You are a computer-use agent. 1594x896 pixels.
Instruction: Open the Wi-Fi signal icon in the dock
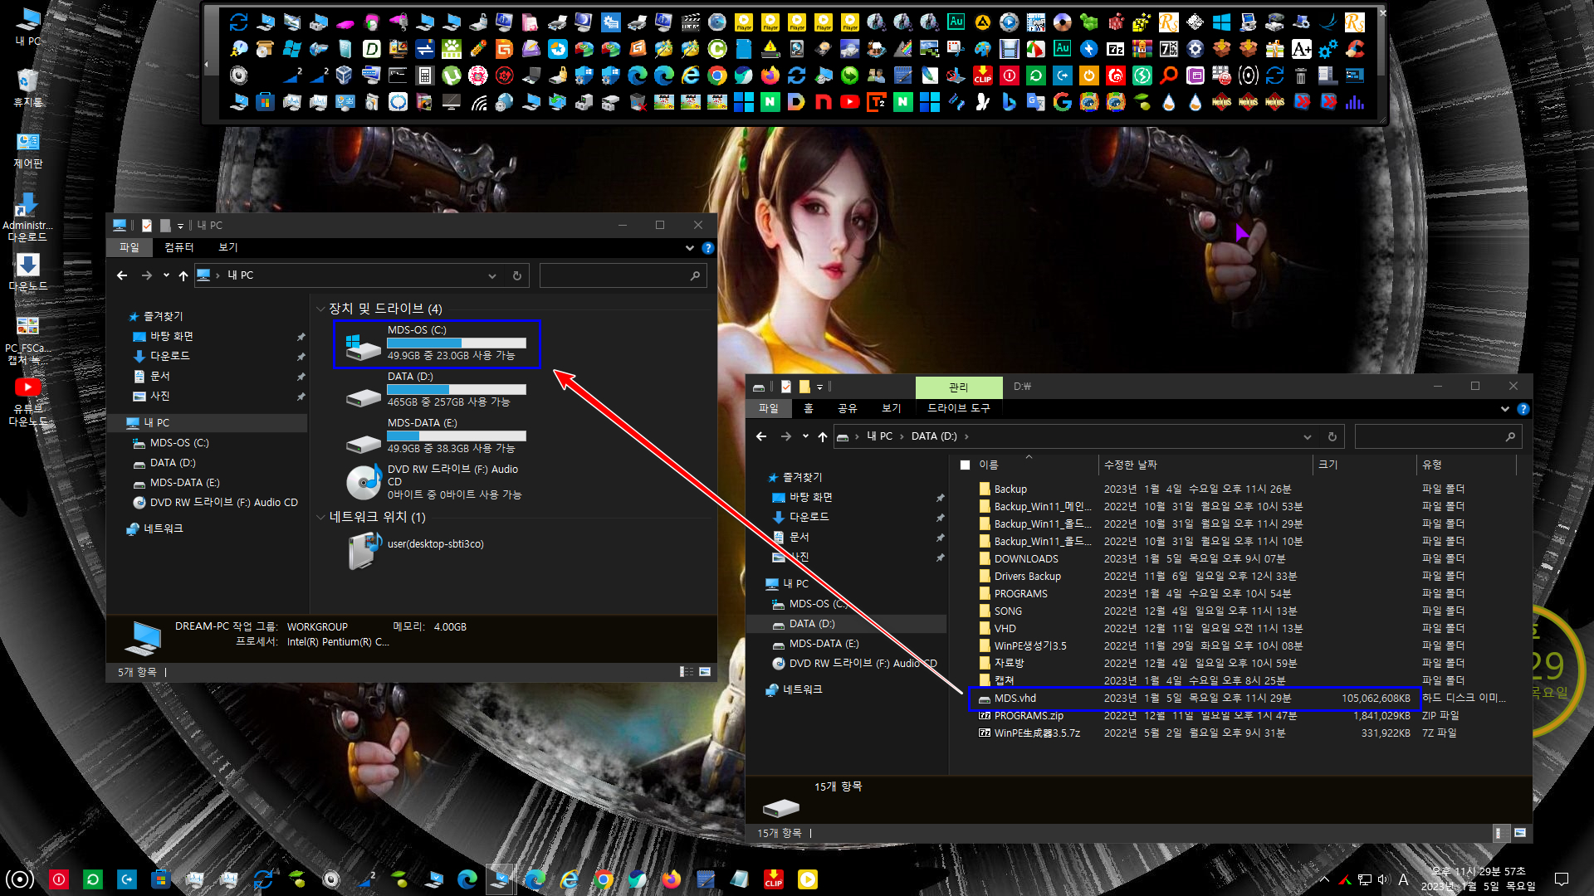point(478,102)
